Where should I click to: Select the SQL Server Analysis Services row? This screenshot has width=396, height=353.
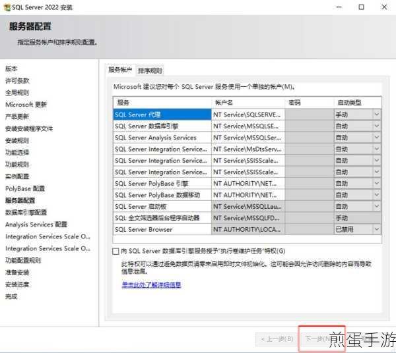162,138
